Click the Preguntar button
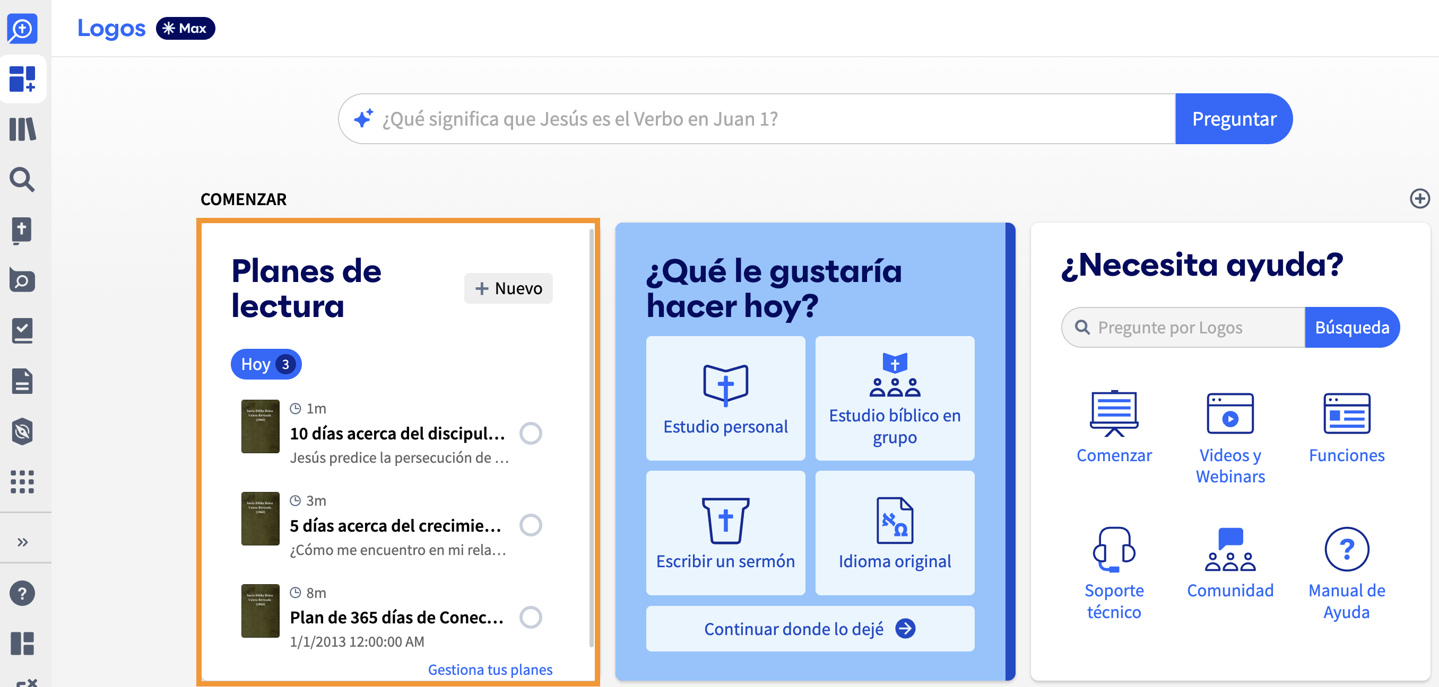 (1234, 119)
